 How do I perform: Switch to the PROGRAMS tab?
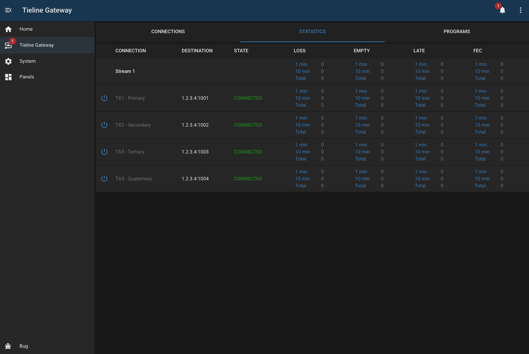coord(457,31)
